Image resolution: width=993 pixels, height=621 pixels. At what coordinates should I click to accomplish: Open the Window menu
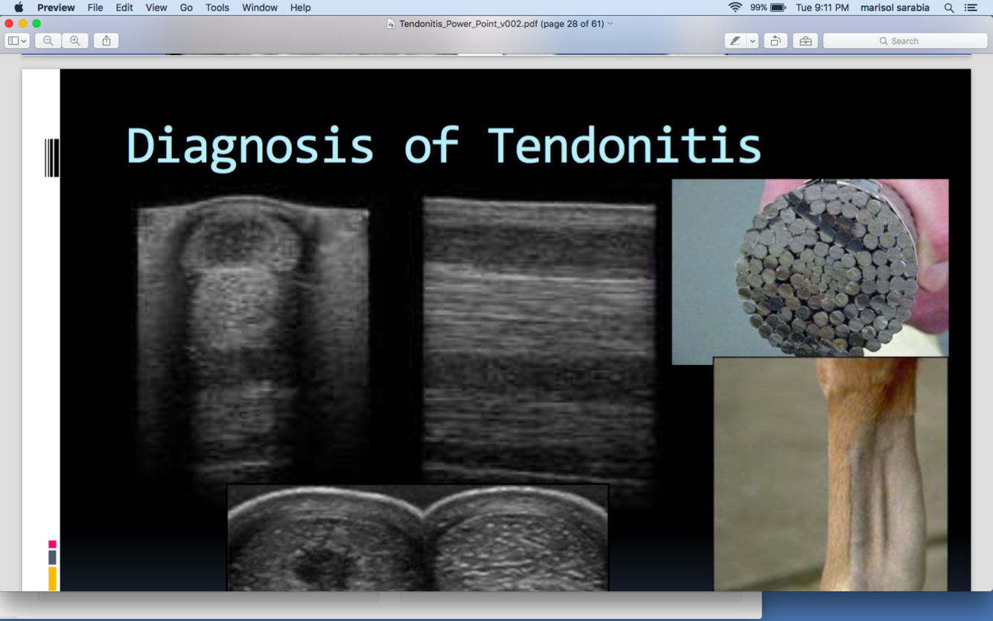coord(260,7)
